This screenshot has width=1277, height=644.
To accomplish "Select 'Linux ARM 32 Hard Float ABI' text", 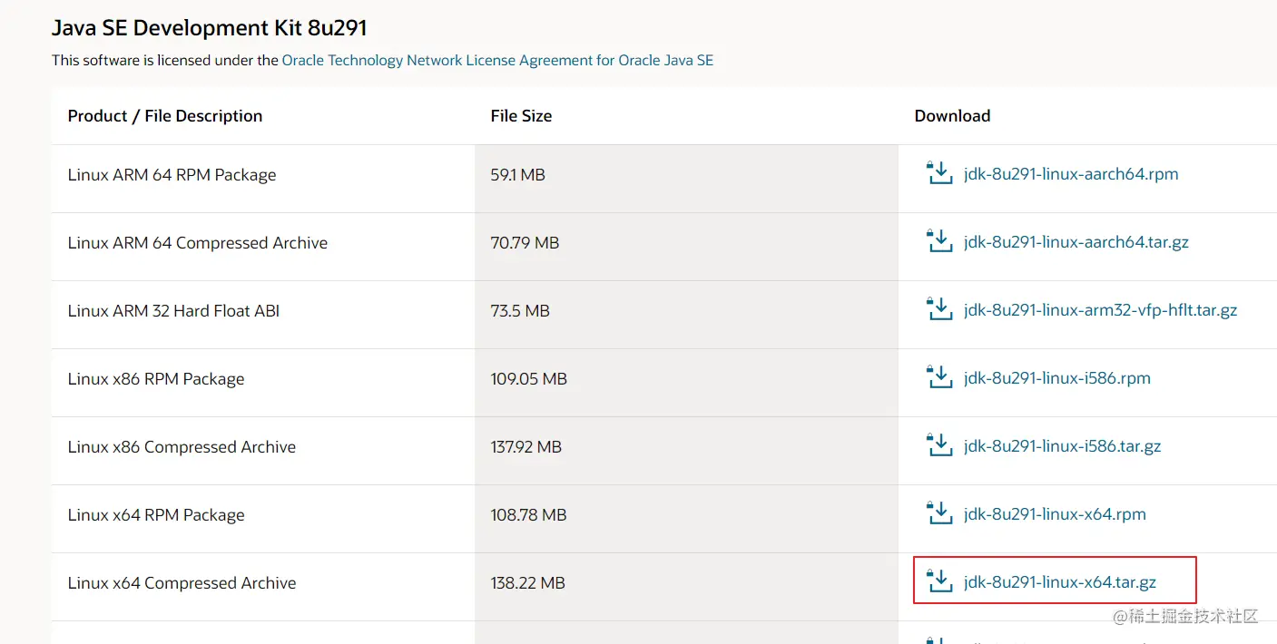I will pyautogui.click(x=173, y=311).
